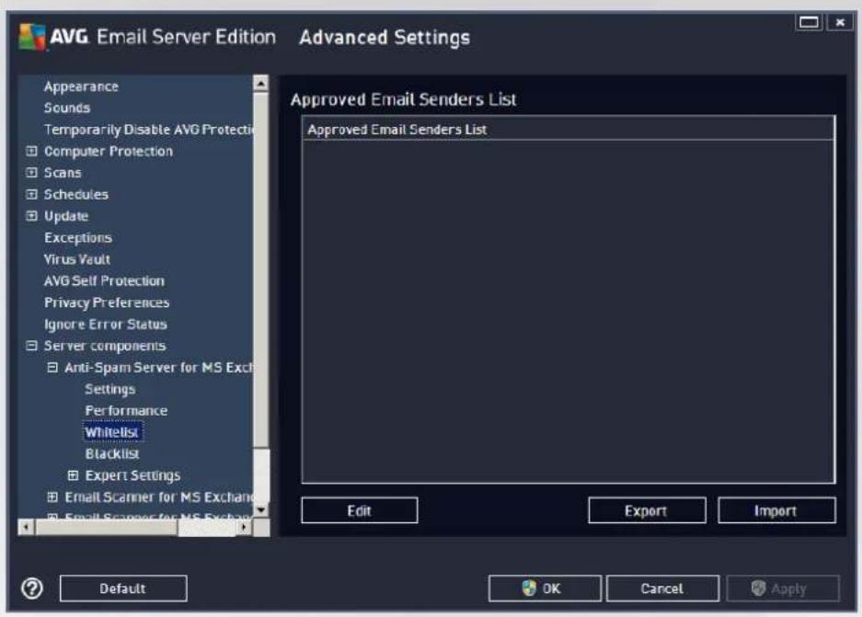Select the Scans item
Screen dimensions: 862x617
click(63, 173)
